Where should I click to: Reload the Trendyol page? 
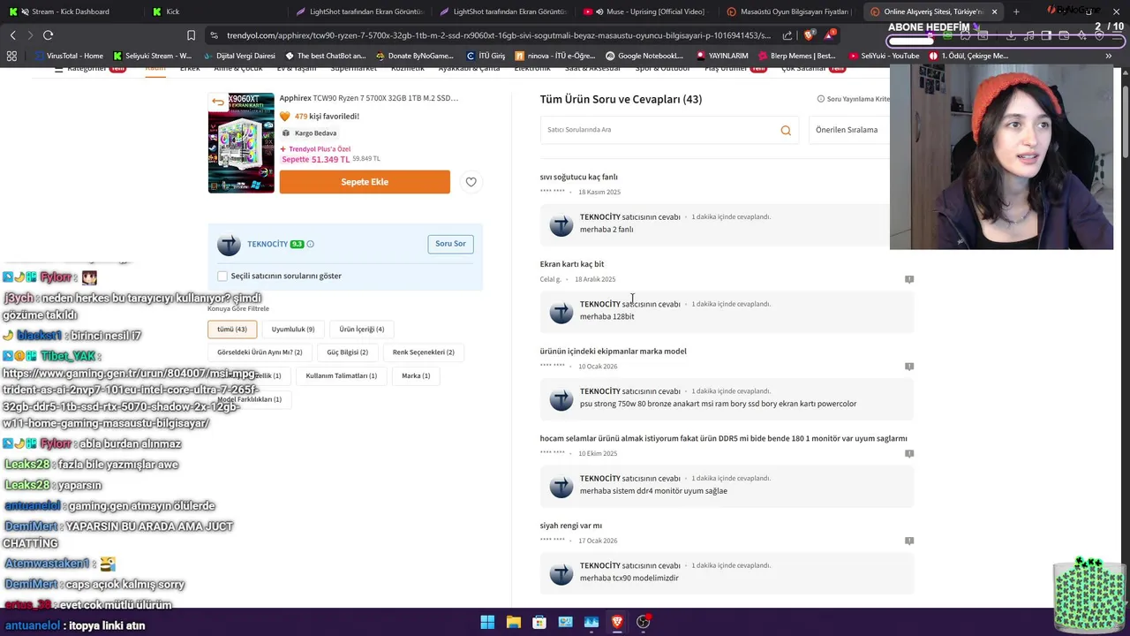click(x=48, y=35)
